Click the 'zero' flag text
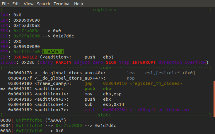This screenshot has height=134, width=215. coord(98,62)
